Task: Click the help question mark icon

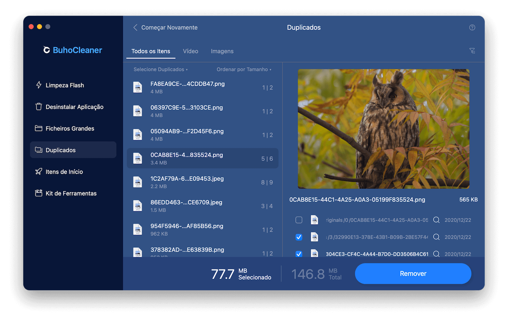Action: point(472,28)
